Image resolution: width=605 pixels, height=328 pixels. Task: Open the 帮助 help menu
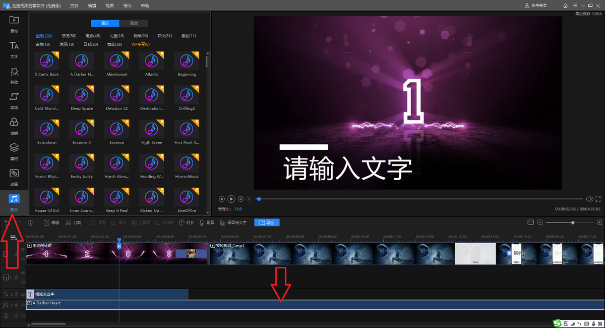pos(145,6)
